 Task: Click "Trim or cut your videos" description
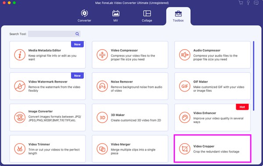(54, 152)
